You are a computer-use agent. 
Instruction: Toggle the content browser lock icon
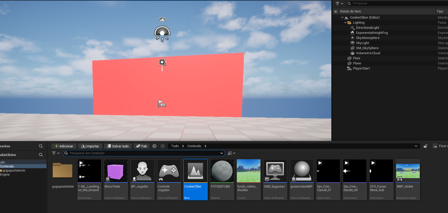426,146
